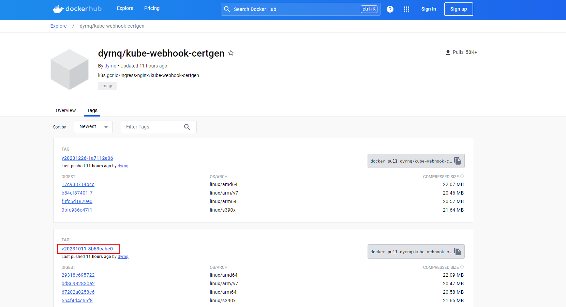Open digest bd8698283ba2
The width and height of the screenshot is (566, 307).
[78, 283]
